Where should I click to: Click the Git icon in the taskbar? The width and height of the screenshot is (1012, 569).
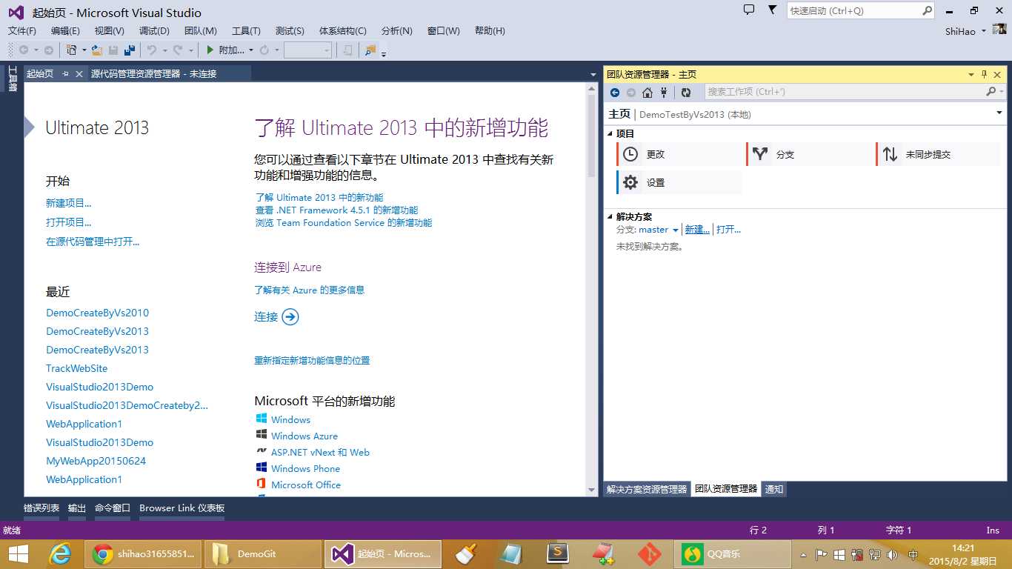(x=650, y=554)
